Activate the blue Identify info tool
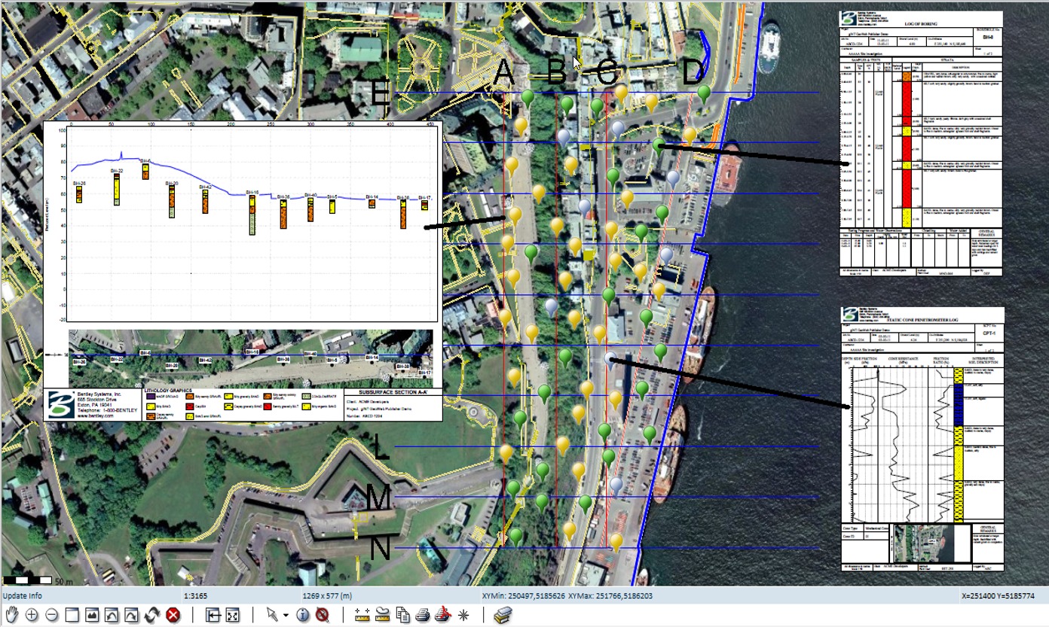This screenshot has width=1049, height=627. [303, 615]
